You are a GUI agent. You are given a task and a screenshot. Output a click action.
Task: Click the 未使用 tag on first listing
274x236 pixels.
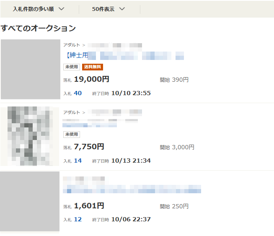(72, 67)
